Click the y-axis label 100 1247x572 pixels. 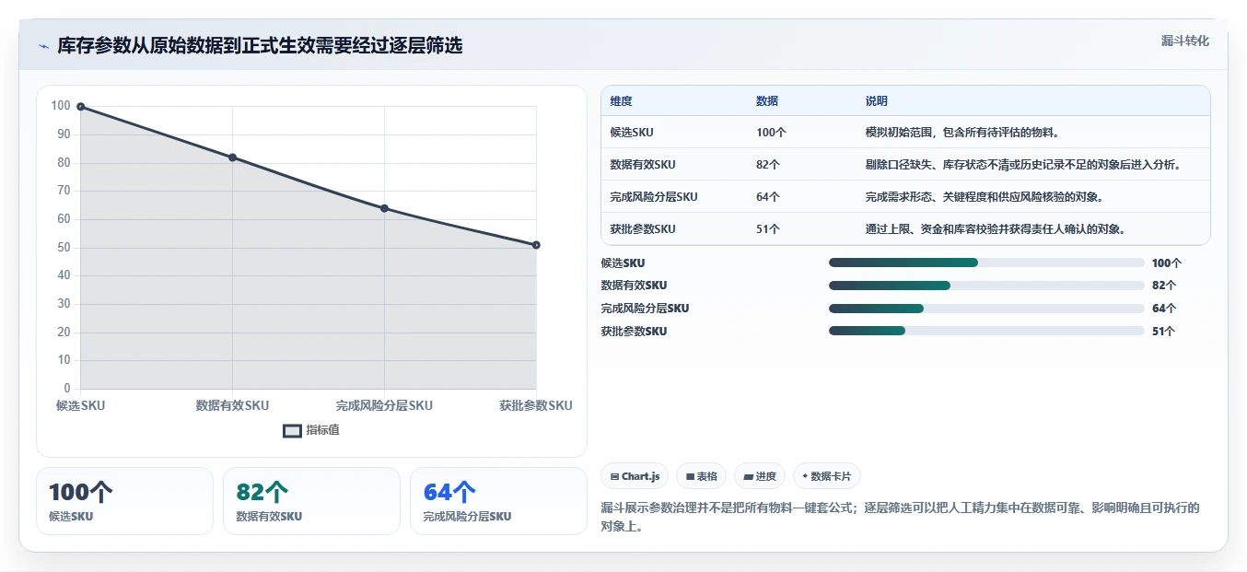coord(61,106)
